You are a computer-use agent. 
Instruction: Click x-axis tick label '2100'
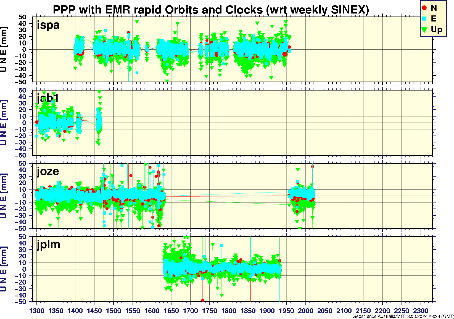[344, 311]
